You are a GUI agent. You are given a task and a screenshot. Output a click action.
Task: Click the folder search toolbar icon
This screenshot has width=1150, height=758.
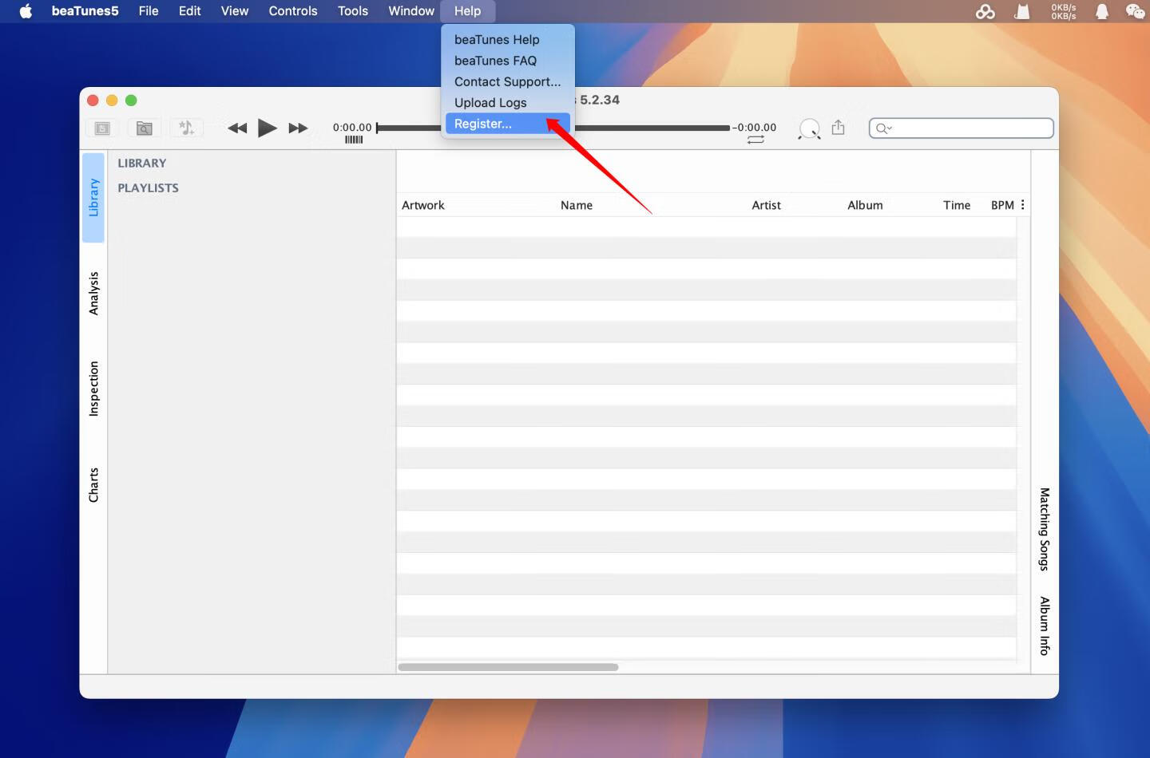[144, 128]
